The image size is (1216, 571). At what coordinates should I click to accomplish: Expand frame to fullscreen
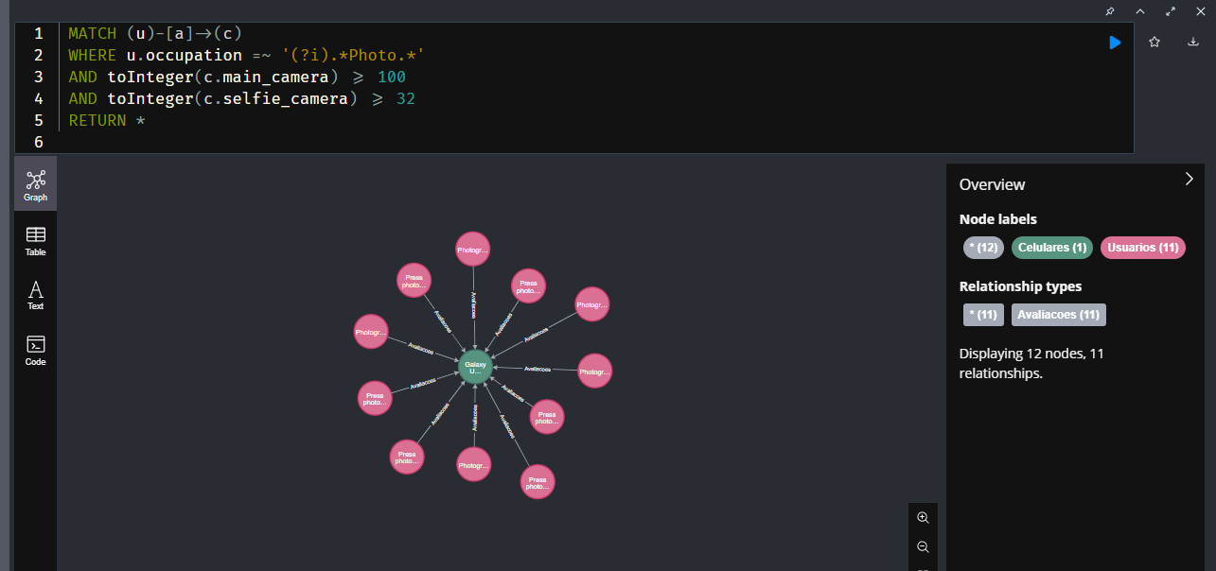pyautogui.click(x=1171, y=11)
